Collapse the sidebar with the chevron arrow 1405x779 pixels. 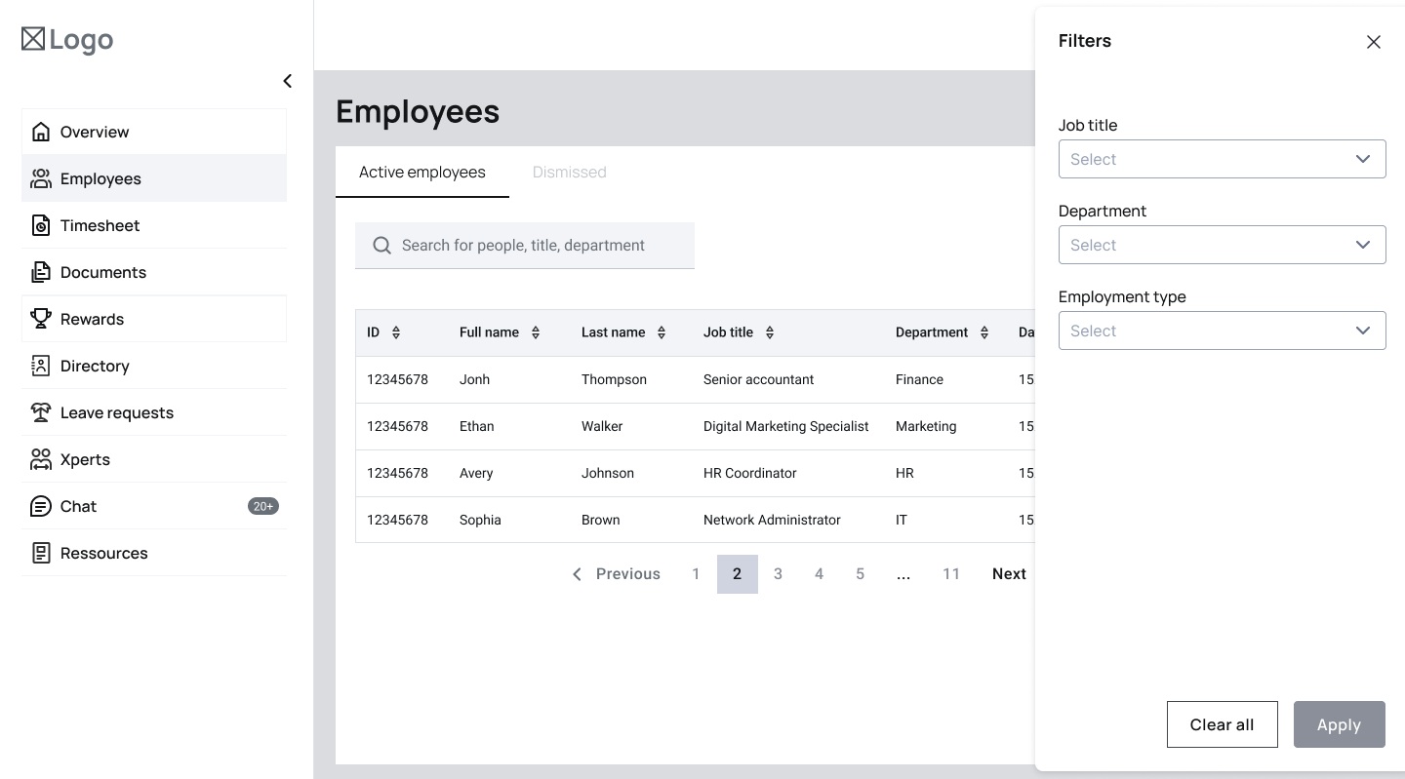(x=287, y=81)
